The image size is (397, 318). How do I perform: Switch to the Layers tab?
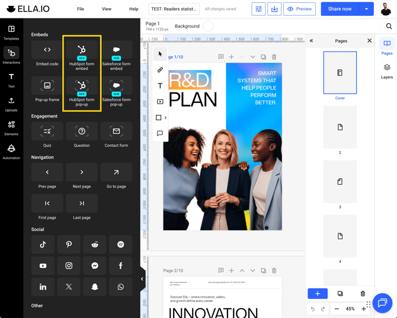pos(387,71)
